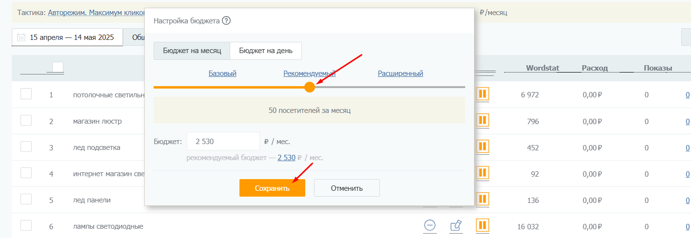This screenshot has height=238, width=691.
Task: Click the Сохранить button
Action: click(x=272, y=188)
